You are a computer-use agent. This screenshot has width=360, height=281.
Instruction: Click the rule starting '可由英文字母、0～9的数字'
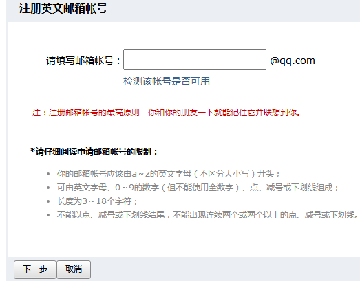point(198,188)
